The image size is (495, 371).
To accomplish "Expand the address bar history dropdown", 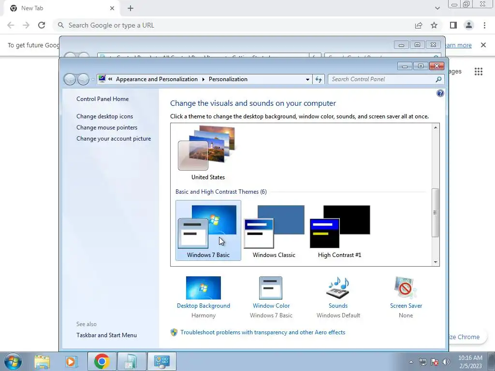I will tap(307, 80).
